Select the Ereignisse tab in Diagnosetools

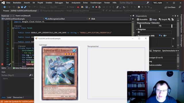pyautogui.click(x=157, y=51)
